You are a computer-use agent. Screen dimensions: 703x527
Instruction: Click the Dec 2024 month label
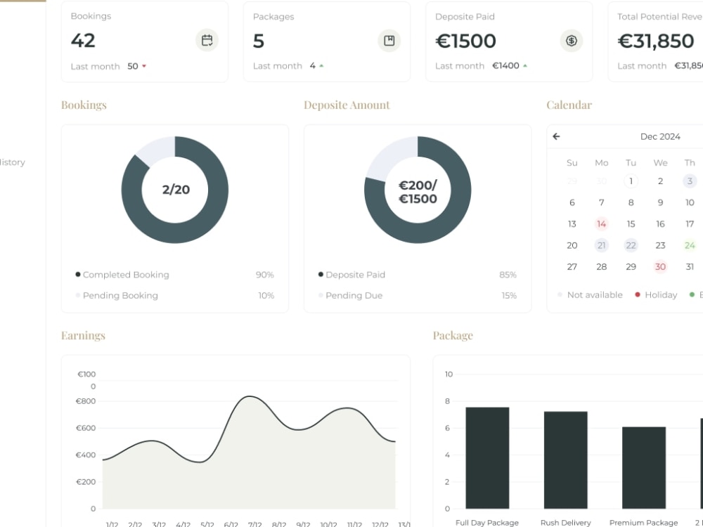[660, 137]
